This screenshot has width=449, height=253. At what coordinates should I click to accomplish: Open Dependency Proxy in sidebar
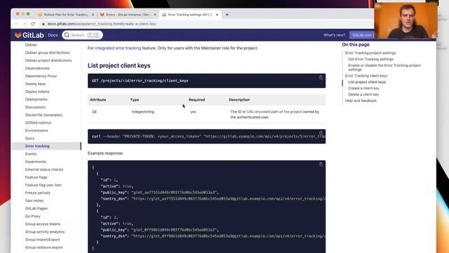tap(41, 76)
